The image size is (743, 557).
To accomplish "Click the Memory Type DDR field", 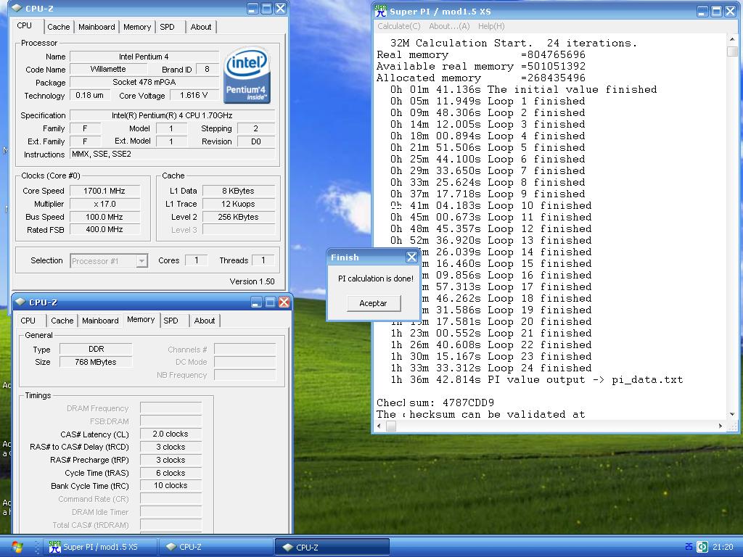I will pyautogui.click(x=96, y=349).
